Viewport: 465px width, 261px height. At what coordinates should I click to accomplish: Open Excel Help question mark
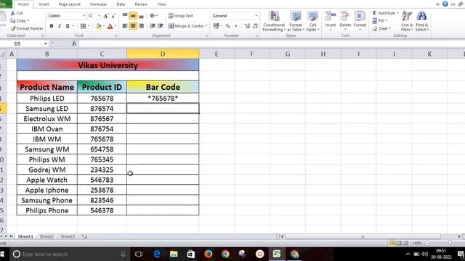pyautogui.click(x=445, y=4)
